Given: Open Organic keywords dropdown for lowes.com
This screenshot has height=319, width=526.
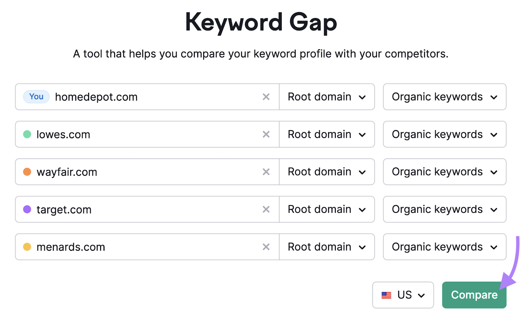Looking at the screenshot, I should point(444,134).
